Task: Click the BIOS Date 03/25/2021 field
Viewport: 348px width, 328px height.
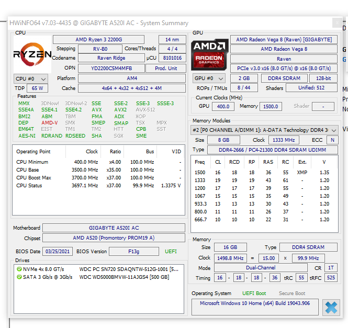Action: [x=58, y=252]
